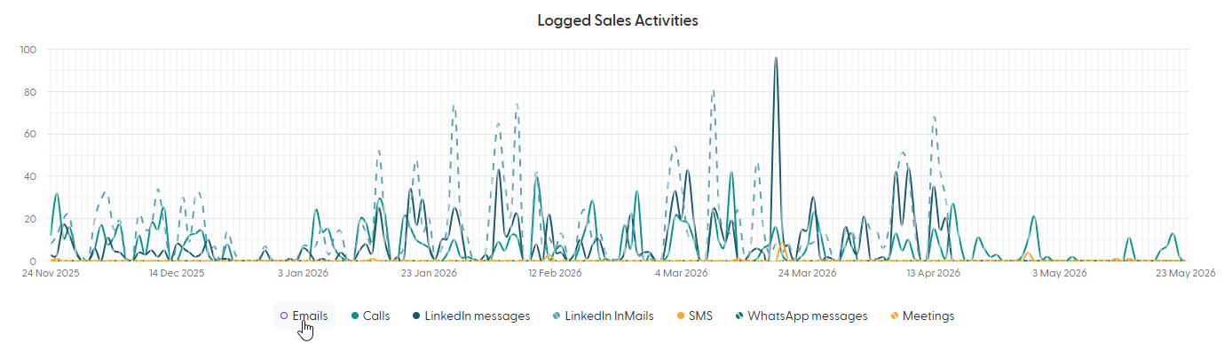The image size is (1232, 343).
Task: Click the orange SMS legend dot
Action: tap(680, 316)
